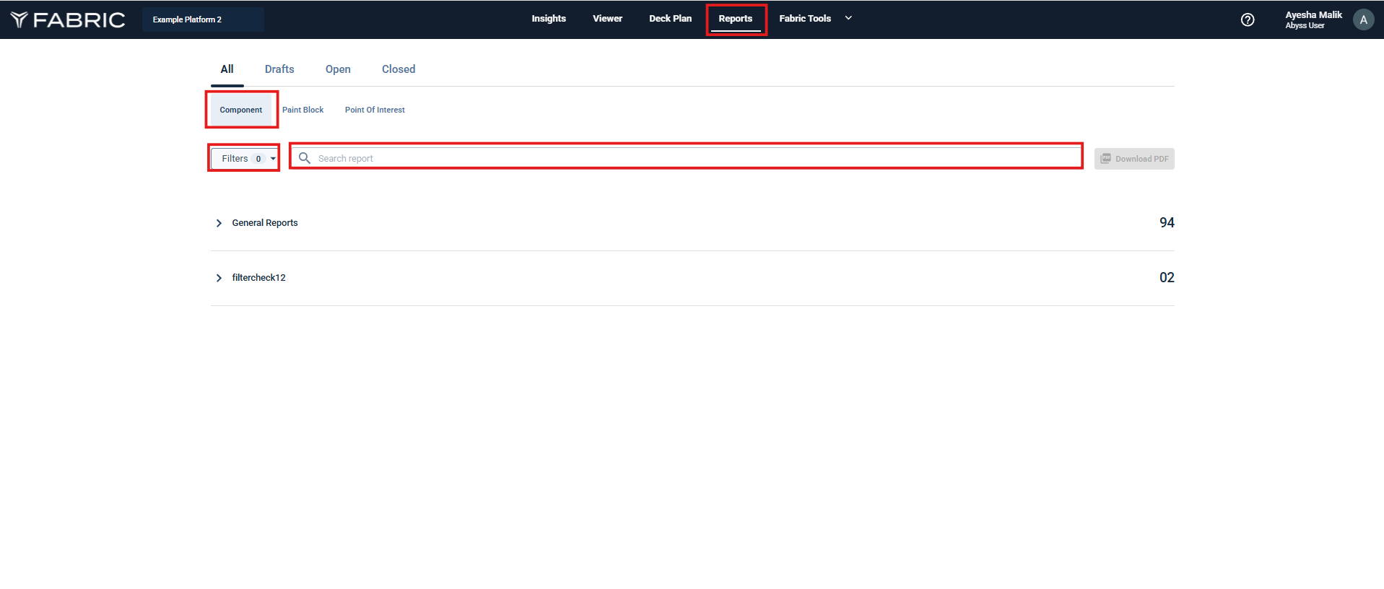Navigate to Deck Plan
The height and width of the screenshot is (589, 1384).
coord(670,19)
